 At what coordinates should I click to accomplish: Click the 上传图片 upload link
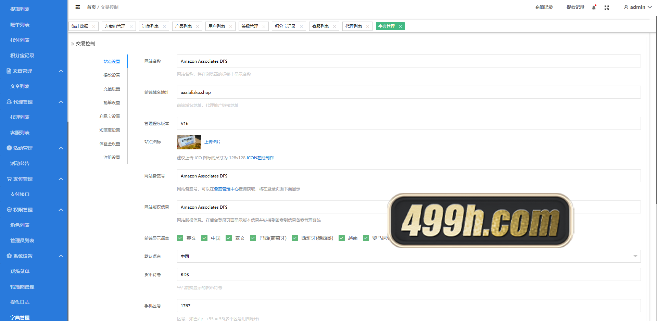[213, 142]
